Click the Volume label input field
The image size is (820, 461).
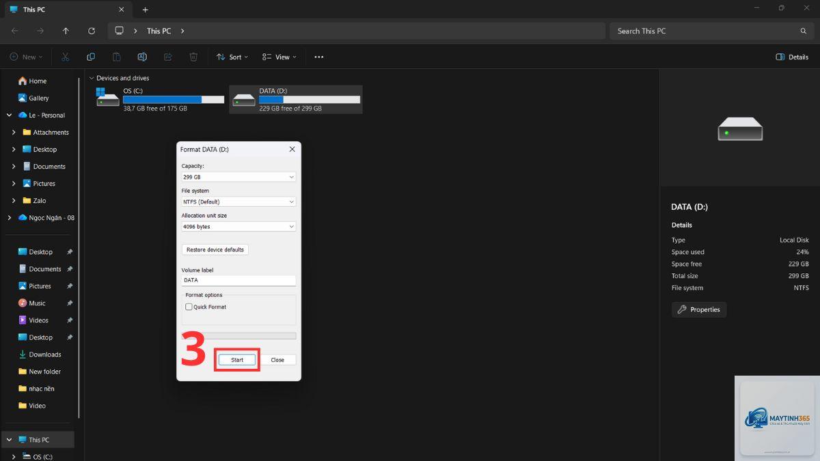(238, 280)
